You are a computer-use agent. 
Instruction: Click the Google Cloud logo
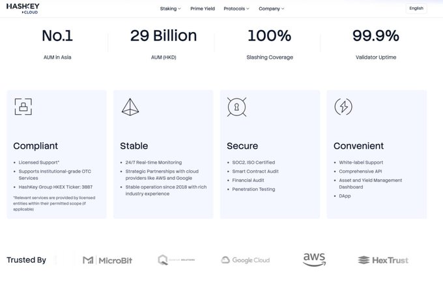(x=245, y=260)
